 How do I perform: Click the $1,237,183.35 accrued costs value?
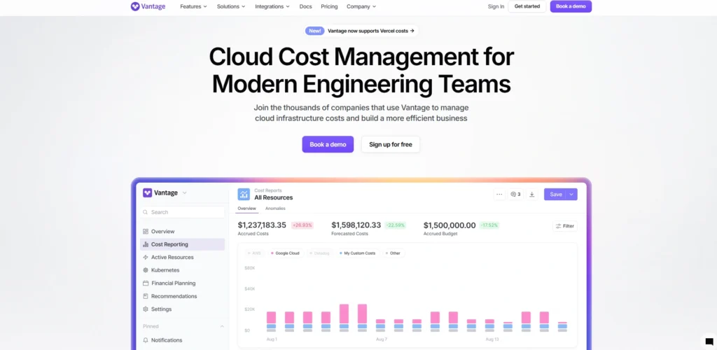(262, 225)
